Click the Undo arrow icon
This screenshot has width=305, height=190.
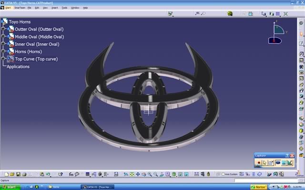click(48, 174)
